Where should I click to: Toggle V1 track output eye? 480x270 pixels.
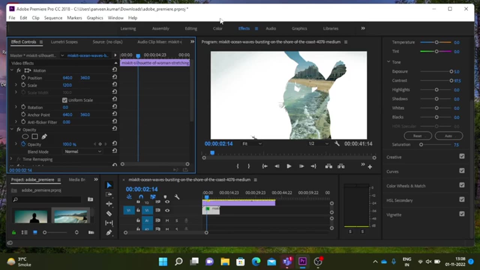167,210
